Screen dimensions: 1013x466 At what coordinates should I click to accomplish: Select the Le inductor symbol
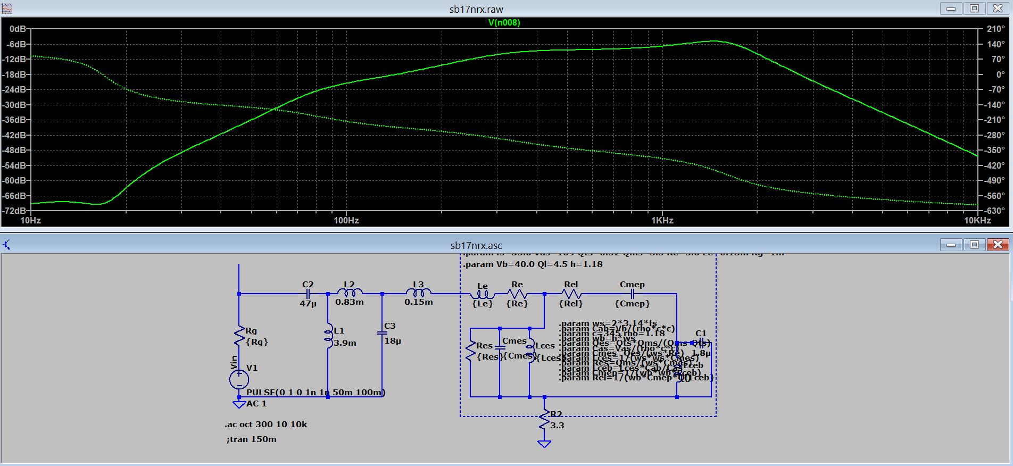click(x=483, y=294)
